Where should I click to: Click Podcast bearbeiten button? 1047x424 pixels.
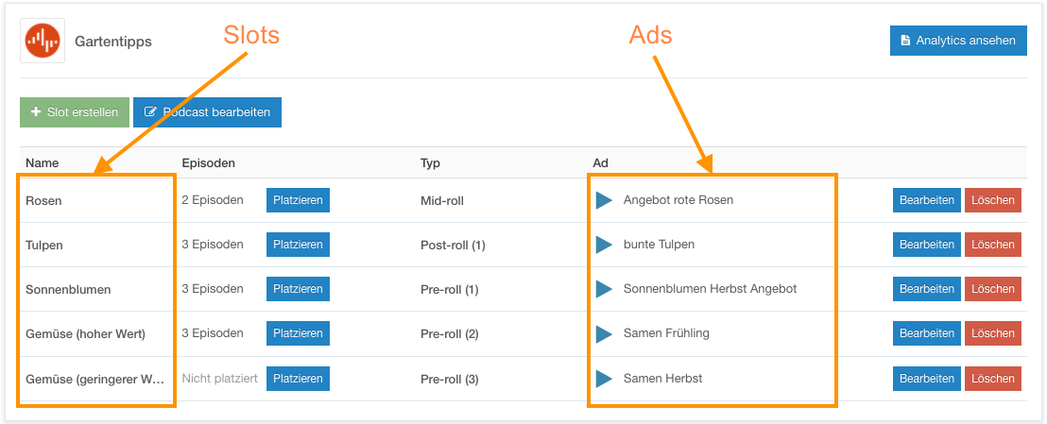[207, 112]
